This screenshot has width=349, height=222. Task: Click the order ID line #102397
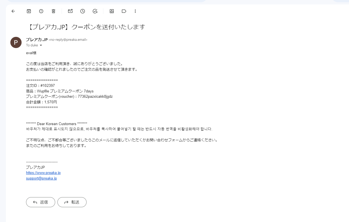40,85
